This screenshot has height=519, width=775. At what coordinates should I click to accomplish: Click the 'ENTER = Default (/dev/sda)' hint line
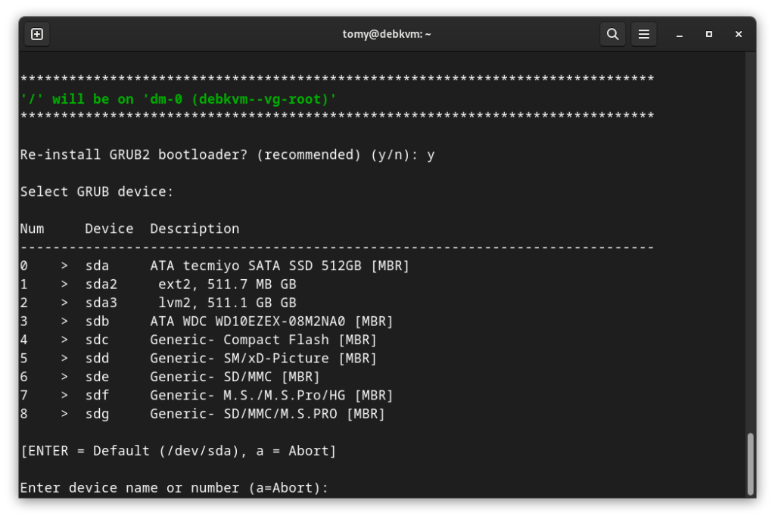[x=179, y=451]
